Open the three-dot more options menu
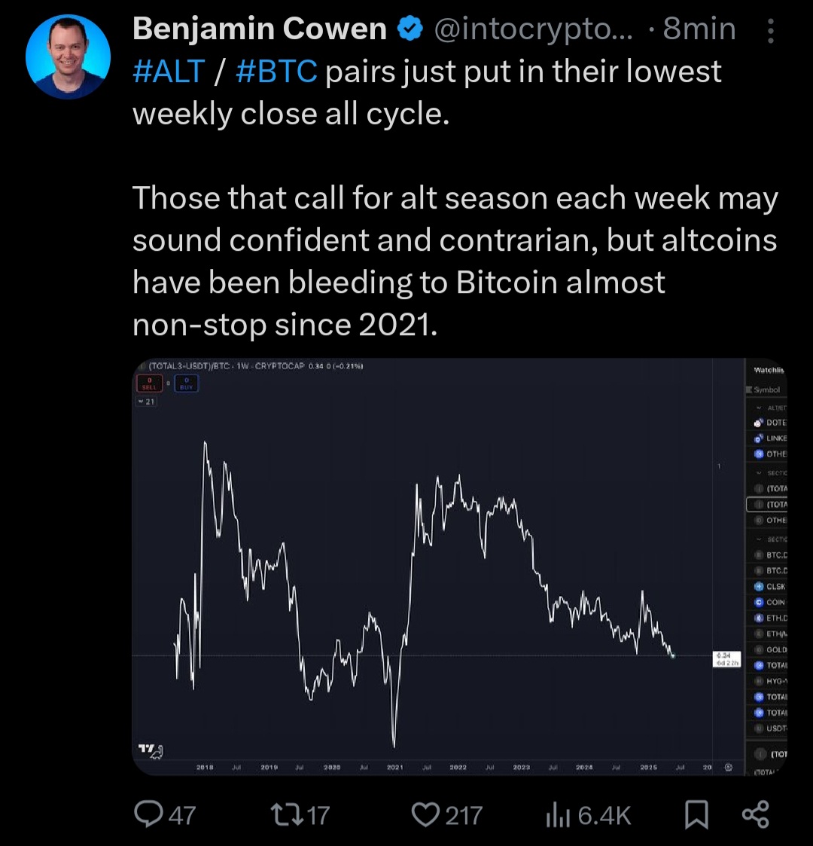 tap(771, 31)
